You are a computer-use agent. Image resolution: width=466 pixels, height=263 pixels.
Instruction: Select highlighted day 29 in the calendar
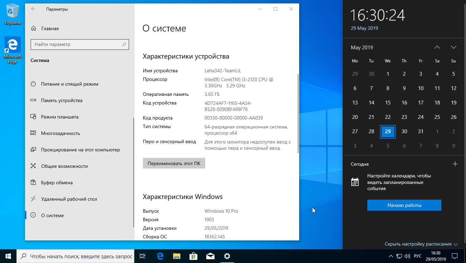tap(388, 131)
